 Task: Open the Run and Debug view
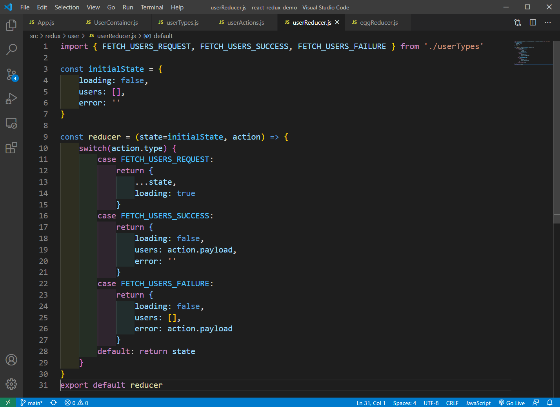pos(11,99)
